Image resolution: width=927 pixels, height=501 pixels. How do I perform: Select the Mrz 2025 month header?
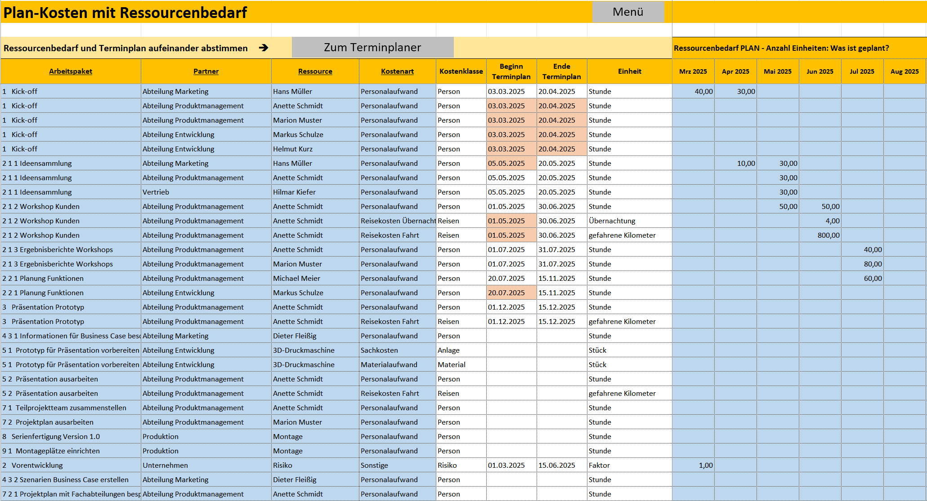tap(693, 71)
